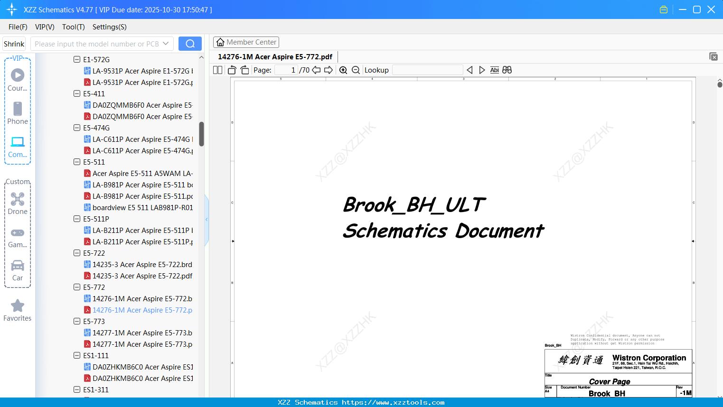Open LA-9531P Acer Aspire E1-572G PDF file
This screenshot has width=723, height=407.
(138, 83)
